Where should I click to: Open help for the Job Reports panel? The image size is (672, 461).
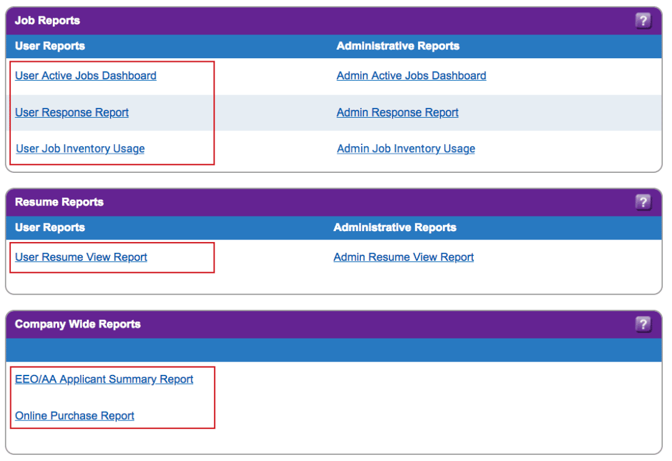point(643,21)
